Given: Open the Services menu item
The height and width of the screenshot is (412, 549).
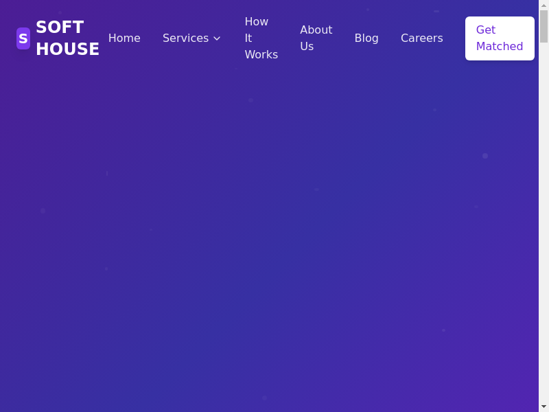Looking at the screenshot, I should coord(185,38).
